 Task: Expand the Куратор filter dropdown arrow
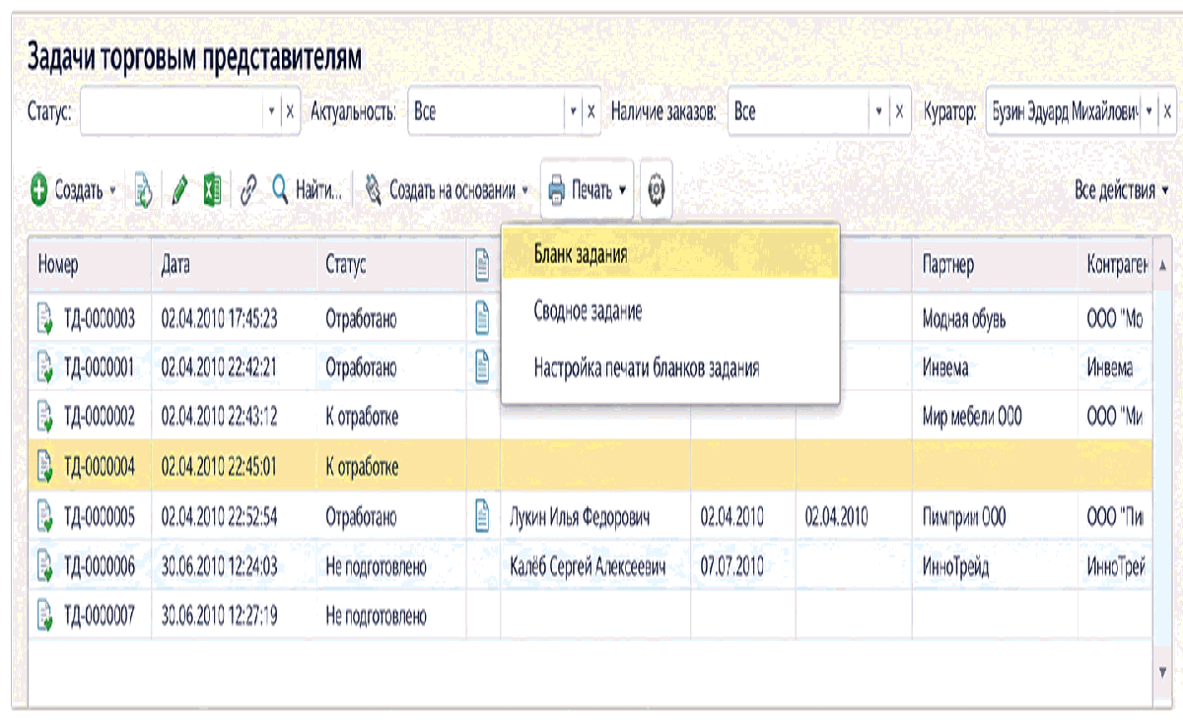tap(1149, 112)
